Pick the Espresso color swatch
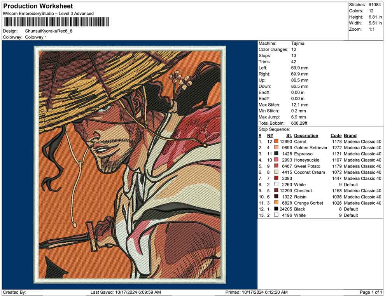The image size is (385, 296). click(x=276, y=154)
